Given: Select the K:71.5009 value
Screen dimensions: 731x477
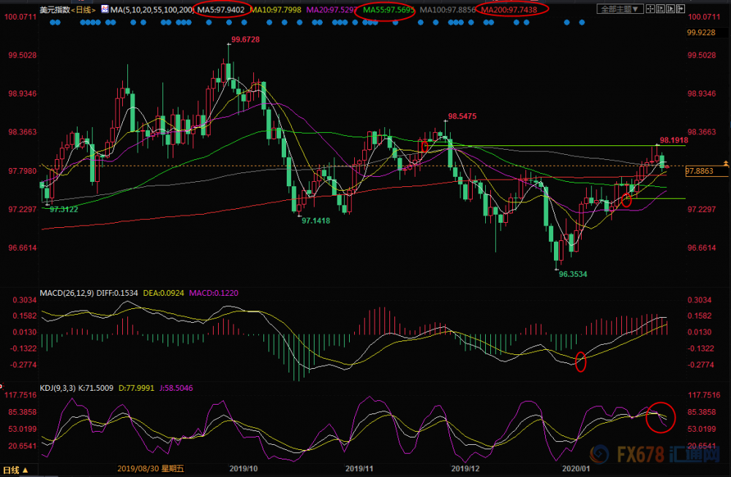Looking at the screenshot, I should pos(96,388).
